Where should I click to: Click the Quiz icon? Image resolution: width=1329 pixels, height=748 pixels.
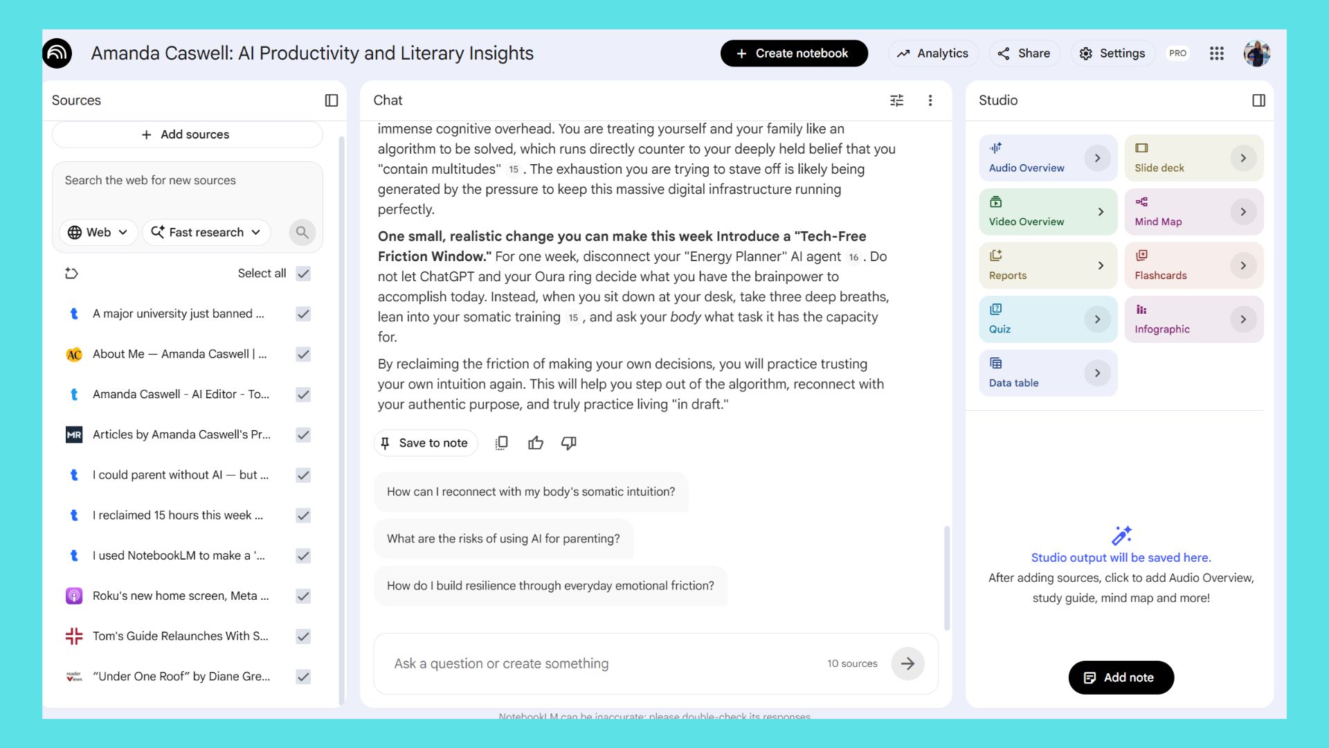(x=995, y=309)
